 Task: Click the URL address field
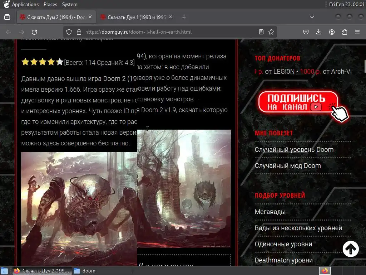[x=170, y=32]
